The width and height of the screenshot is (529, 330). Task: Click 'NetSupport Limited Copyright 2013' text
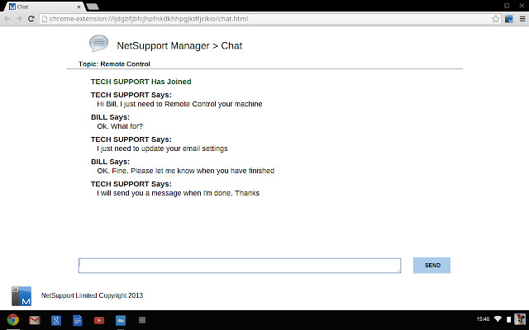pyautogui.click(x=92, y=295)
